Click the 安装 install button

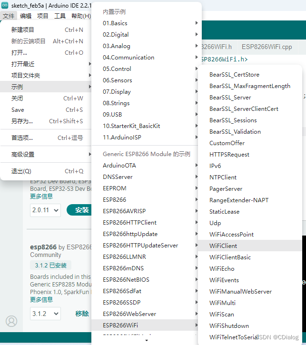(x=79, y=210)
